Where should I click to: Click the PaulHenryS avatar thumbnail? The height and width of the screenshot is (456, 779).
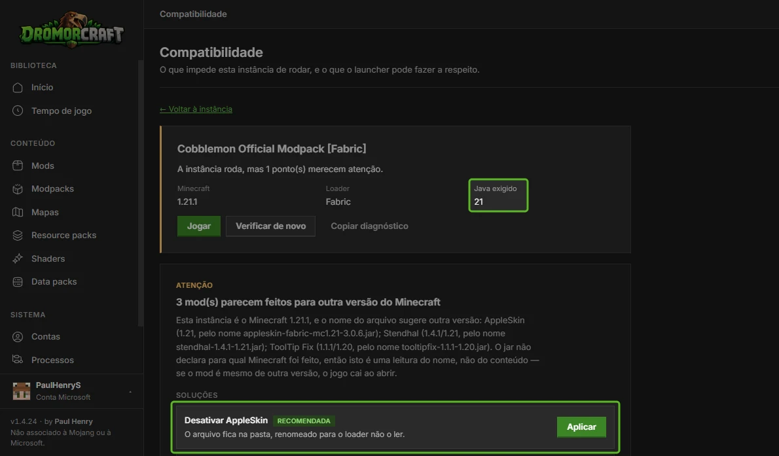tap(22, 391)
